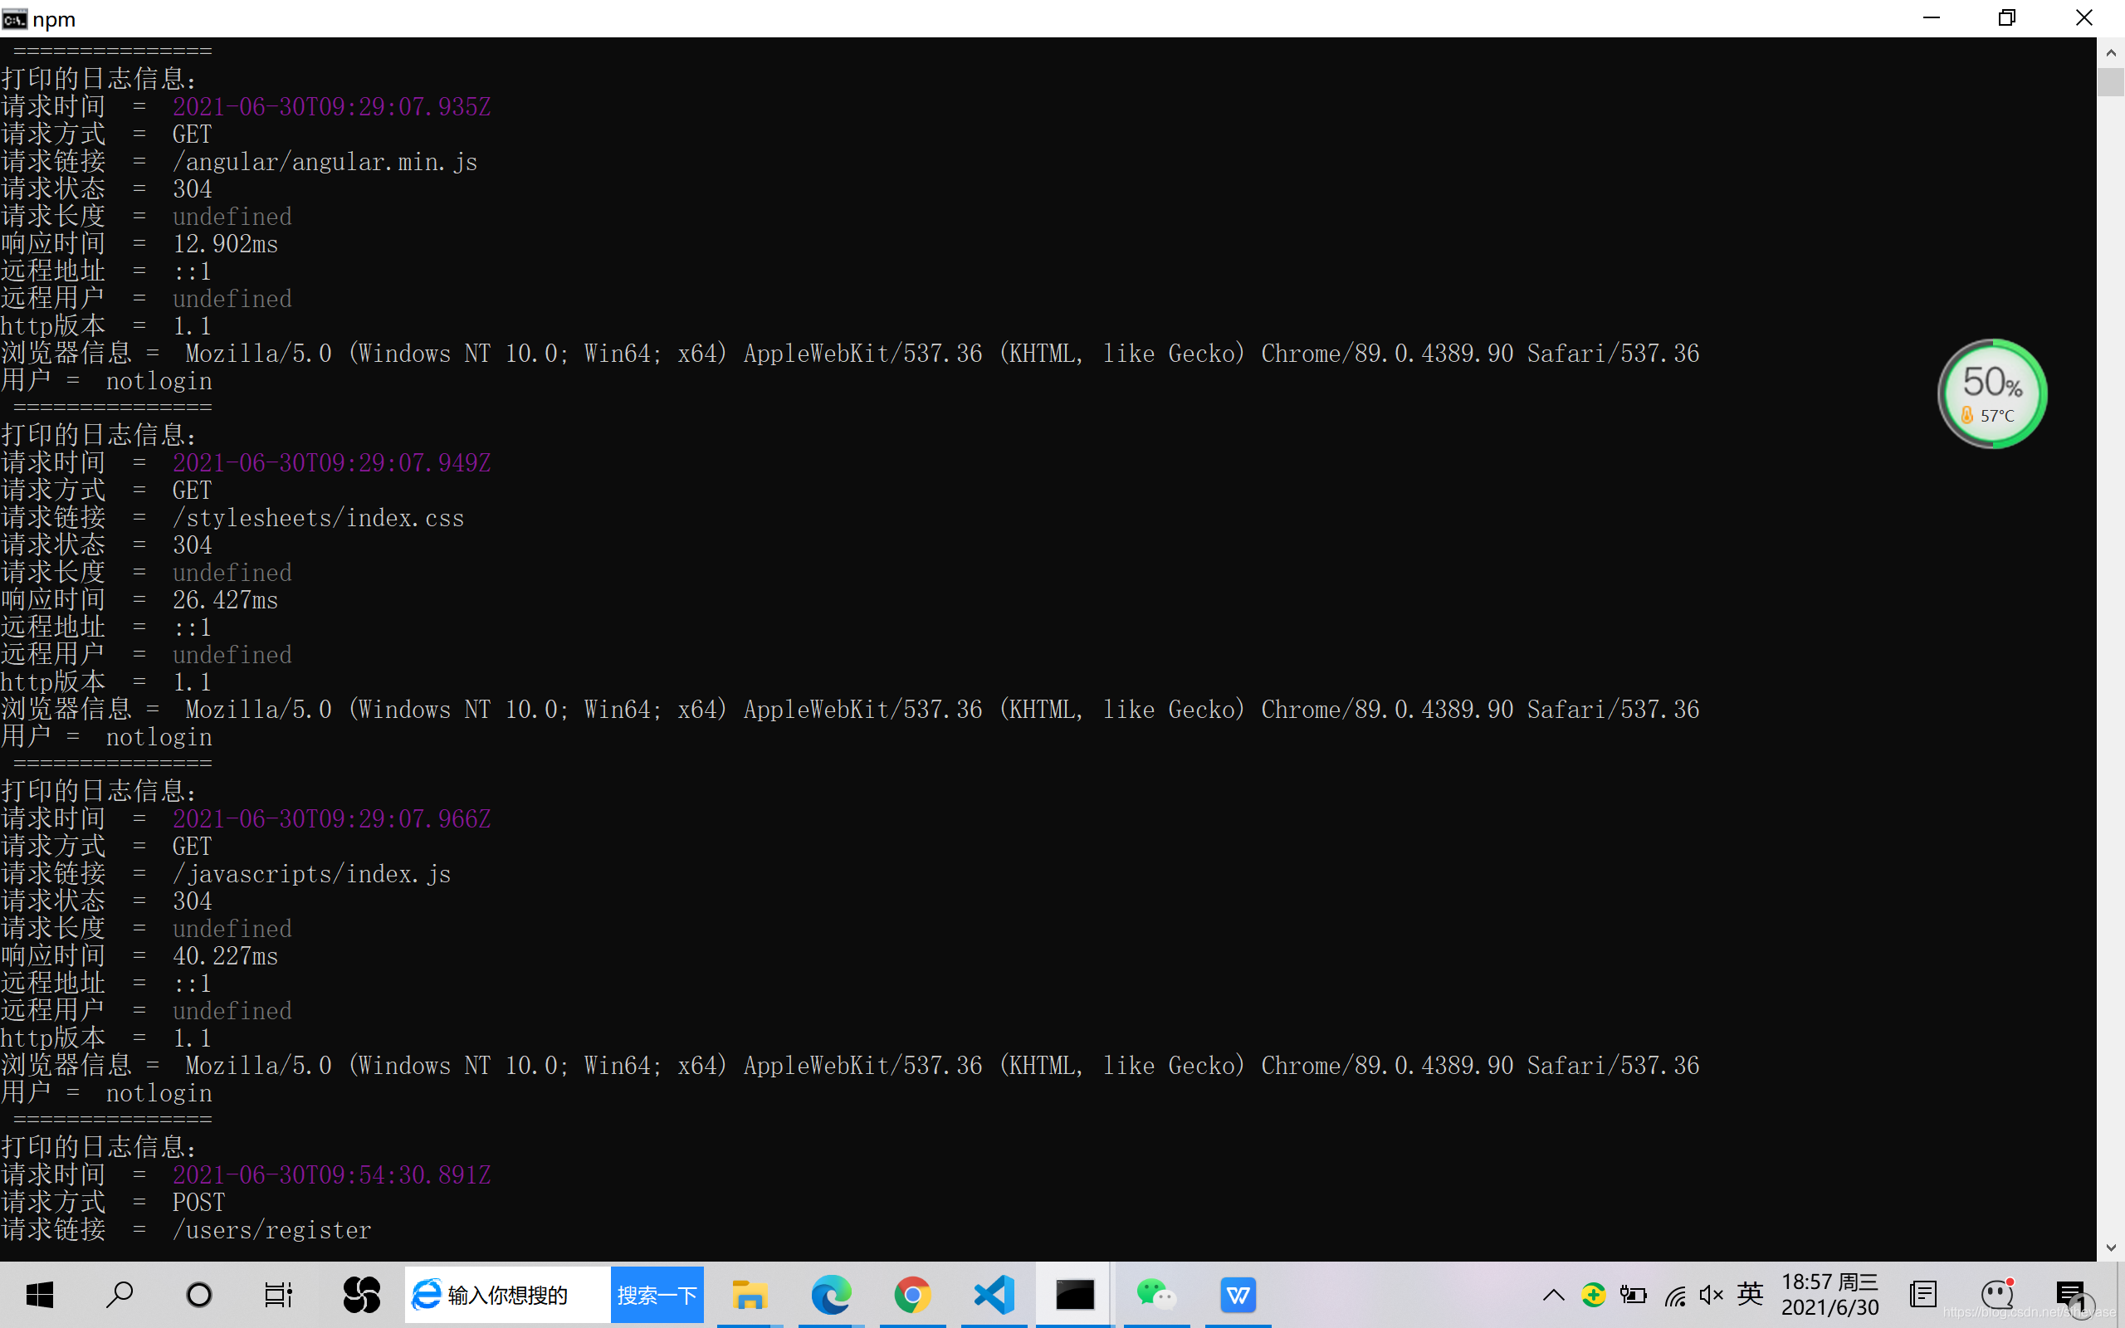Viewport: 2125px width, 1328px height.
Task: Click the /angular/angular.min.js path
Action: 325,162
